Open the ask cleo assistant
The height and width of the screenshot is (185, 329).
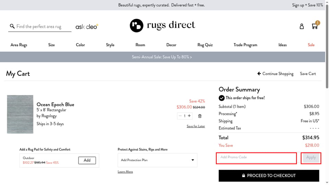pyautogui.click(x=87, y=27)
